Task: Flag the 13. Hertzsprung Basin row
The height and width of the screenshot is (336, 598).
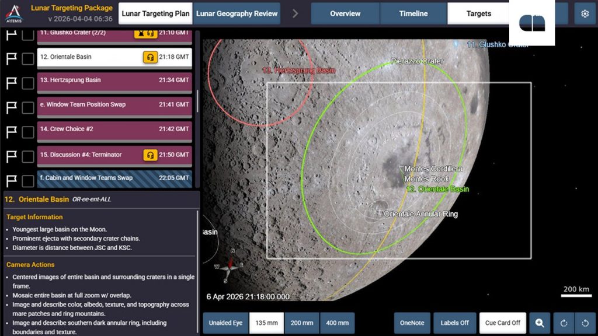Action: tap(12, 83)
